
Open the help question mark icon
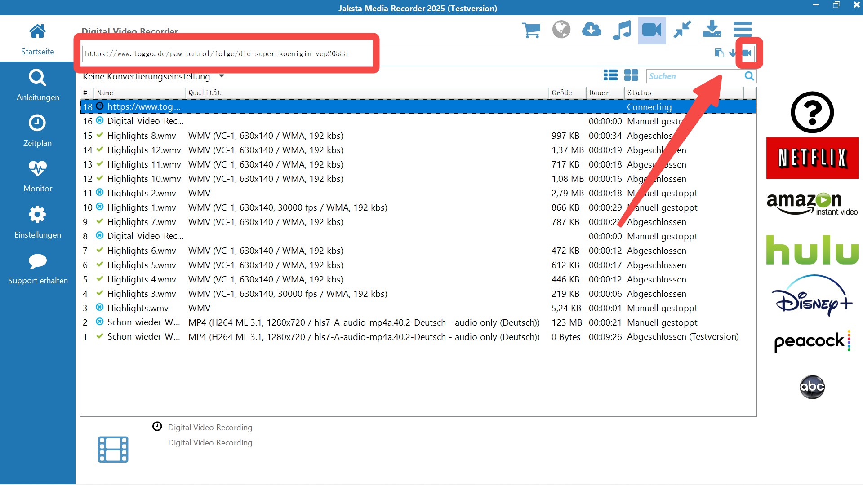click(812, 112)
